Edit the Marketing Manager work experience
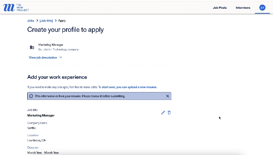 (x=163, y=113)
